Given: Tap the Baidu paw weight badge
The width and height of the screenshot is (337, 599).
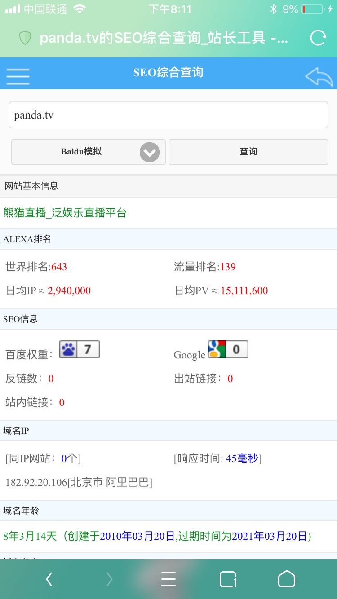Looking at the screenshot, I should (x=80, y=349).
